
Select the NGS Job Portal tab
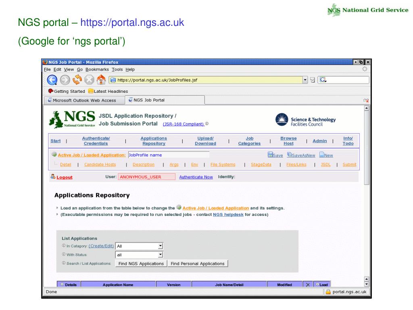coord(165,100)
